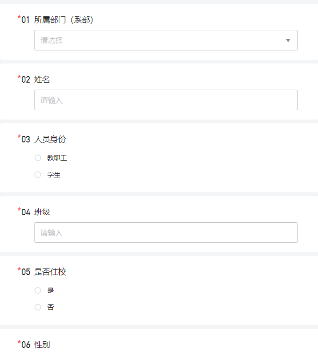Click question title 05 是否住校
The height and width of the screenshot is (353, 318).
pyautogui.click(x=44, y=272)
